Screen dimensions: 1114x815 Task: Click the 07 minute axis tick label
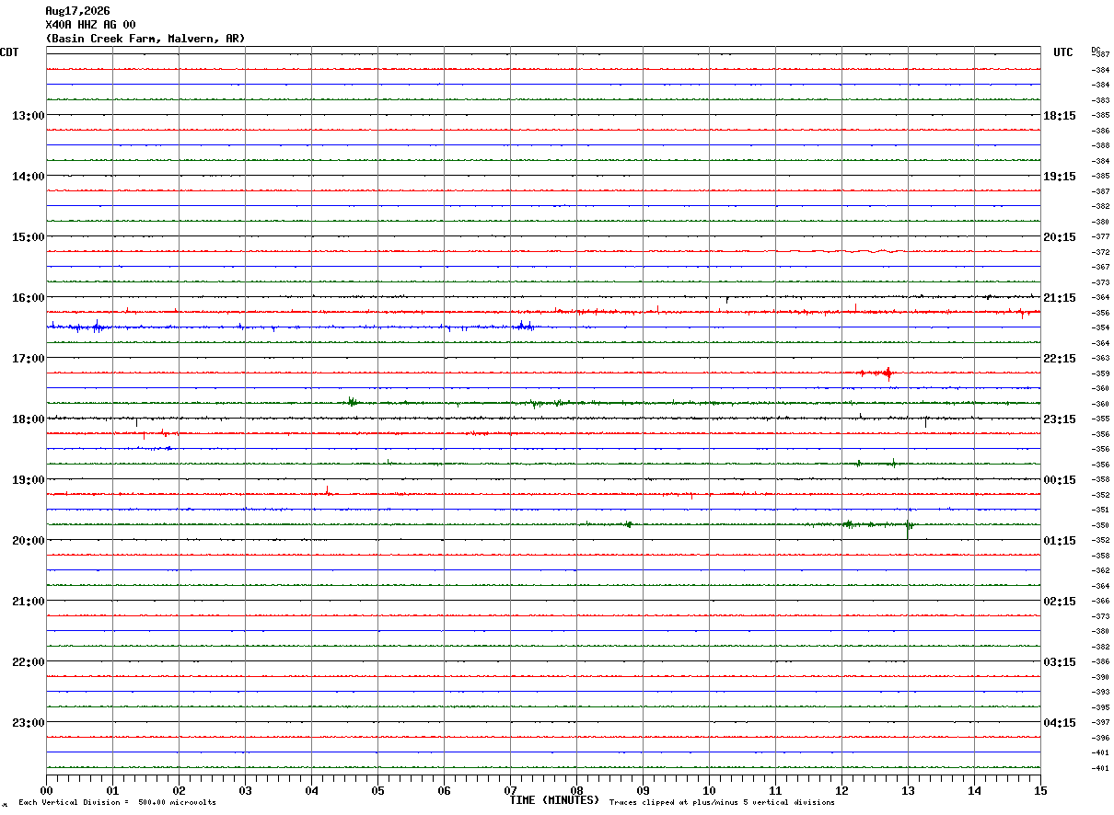click(510, 790)
